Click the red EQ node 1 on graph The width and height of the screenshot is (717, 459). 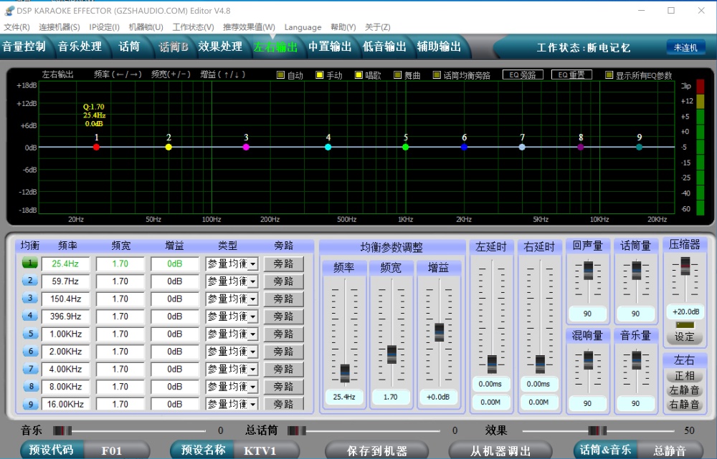(x=97, y=147)
